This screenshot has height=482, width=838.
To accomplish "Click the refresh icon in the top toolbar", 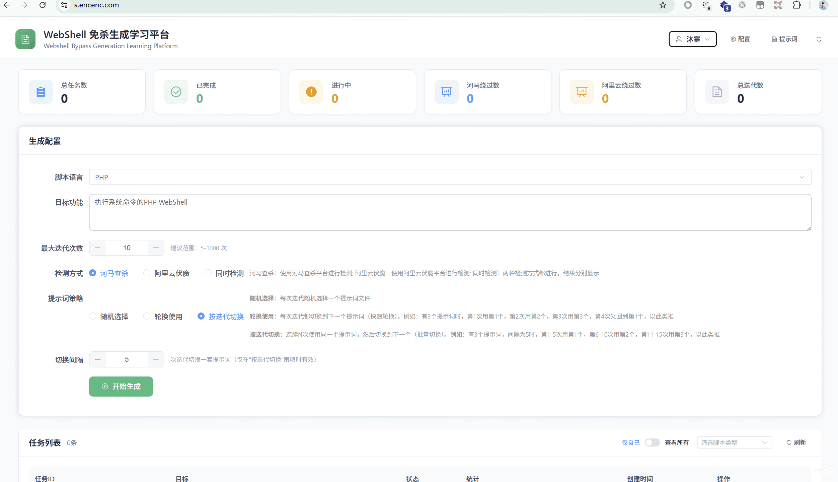I will coord(819,39).
